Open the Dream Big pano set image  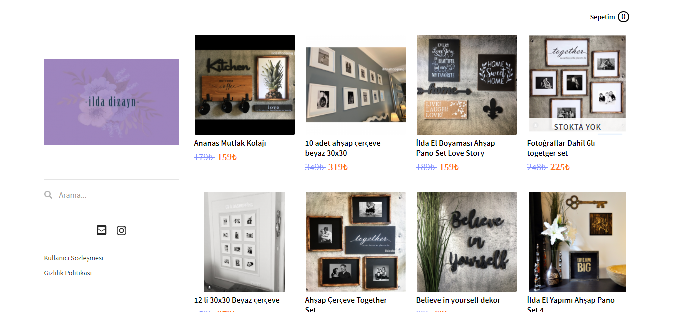(578, 242)
